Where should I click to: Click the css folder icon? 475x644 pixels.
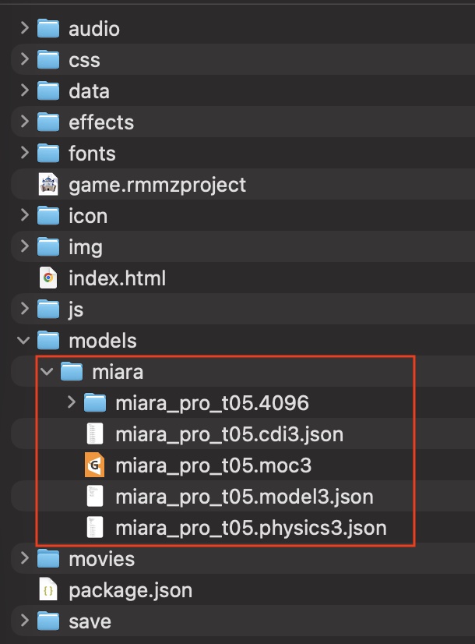48,60
